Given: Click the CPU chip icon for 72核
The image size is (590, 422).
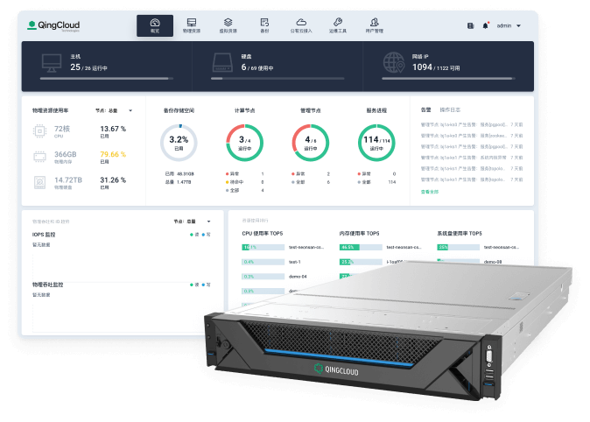Looking at the screenshot, I should coord(39,131).
